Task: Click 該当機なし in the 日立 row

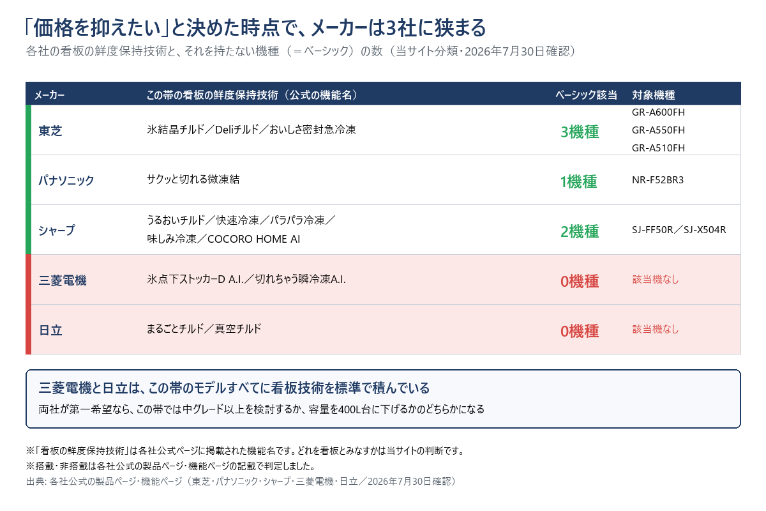Action: pos(656,329)
